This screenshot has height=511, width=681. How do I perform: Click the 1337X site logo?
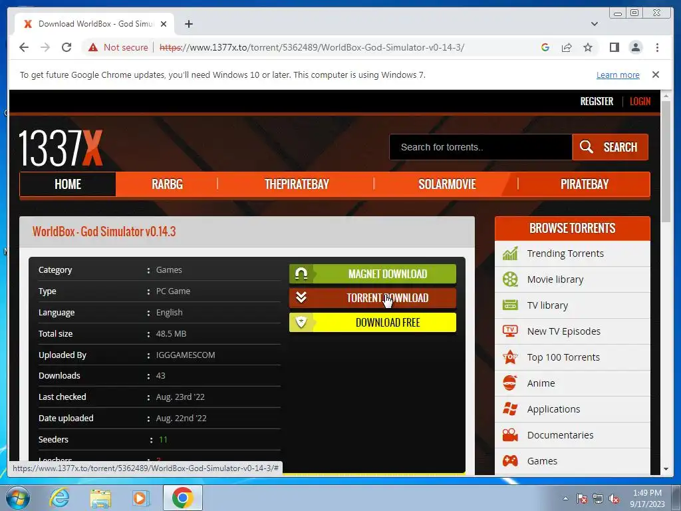pos(61,148)
